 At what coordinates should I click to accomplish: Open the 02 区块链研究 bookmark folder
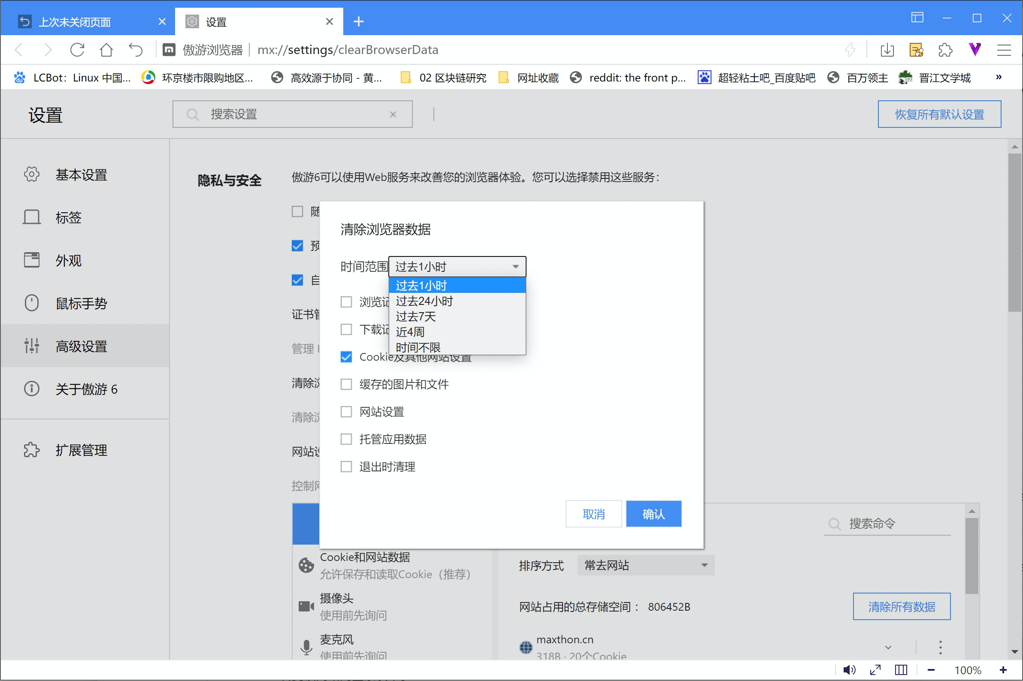point(444,78)
